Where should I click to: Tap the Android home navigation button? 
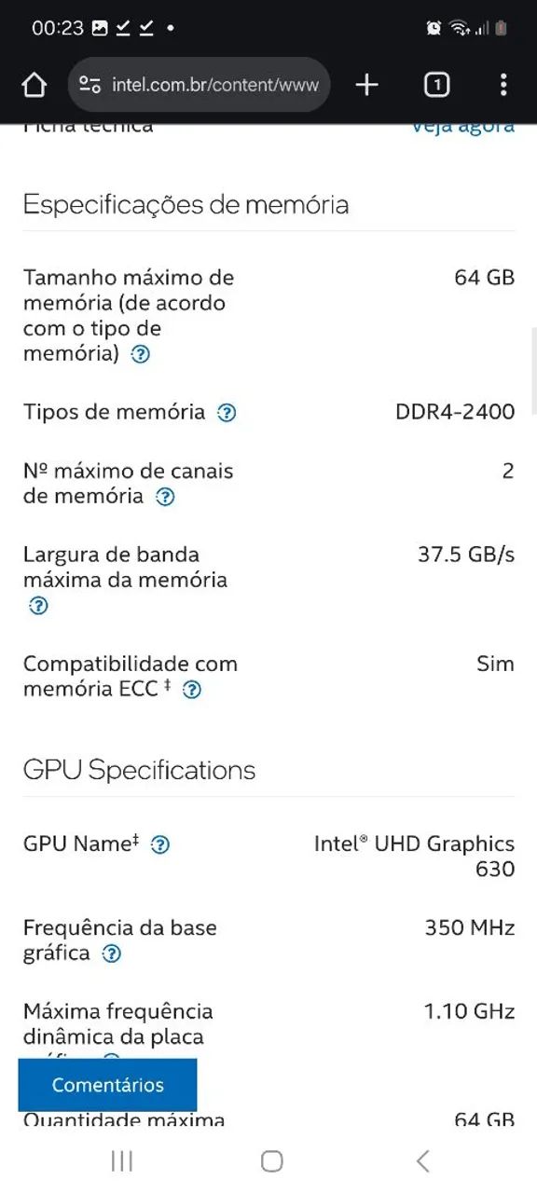271,1161
